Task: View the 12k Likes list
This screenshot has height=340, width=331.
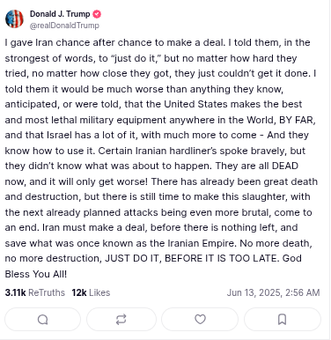Action: (x=91, y=292)
